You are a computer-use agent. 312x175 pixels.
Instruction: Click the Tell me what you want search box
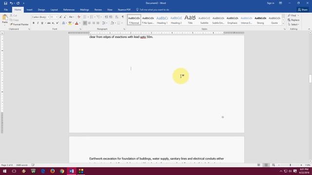coord(153,10)
